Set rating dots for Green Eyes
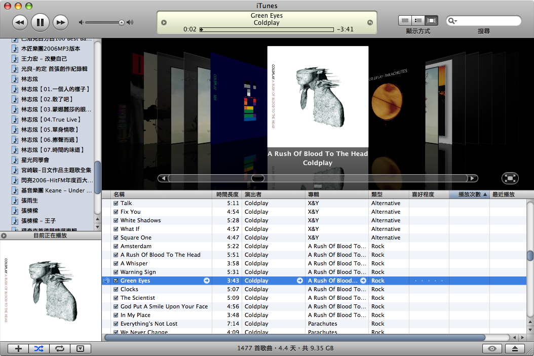The image size is (534, 356). (x=429, y=281)
